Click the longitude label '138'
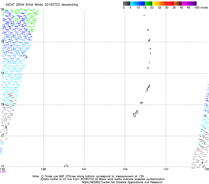The width and height of the screenshot is (209, 184). 43,169
